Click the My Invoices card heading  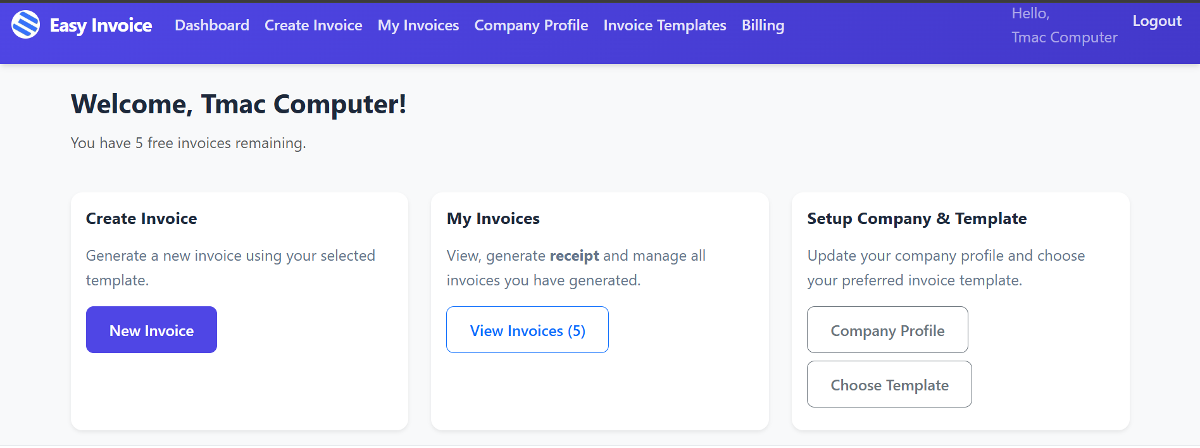pyautogui.click(x=493, y=218)
